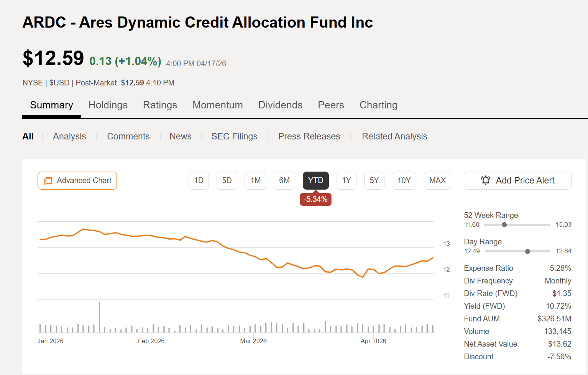Open the Dividends tab
This screenshot has width=588, height=375.
[280, 105]
